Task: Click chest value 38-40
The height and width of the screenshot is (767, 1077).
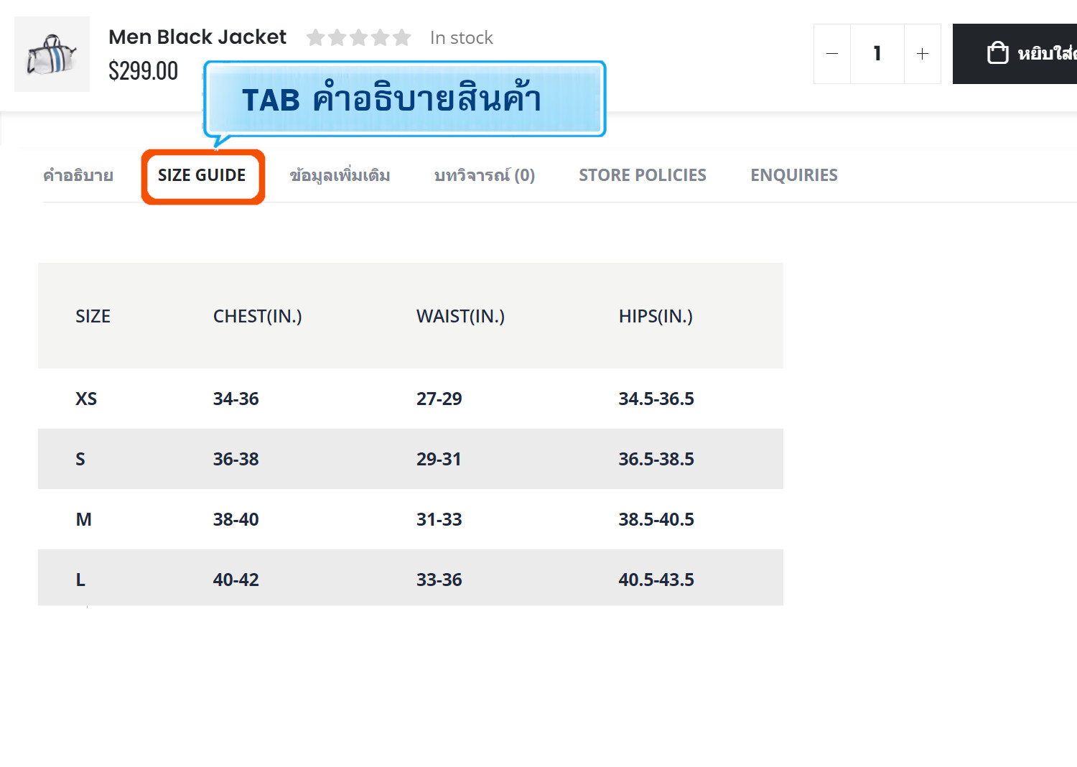Action: pos(236,519)
